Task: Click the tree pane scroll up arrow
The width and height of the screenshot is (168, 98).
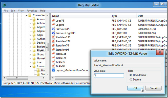Action: (x=47, y=15)
